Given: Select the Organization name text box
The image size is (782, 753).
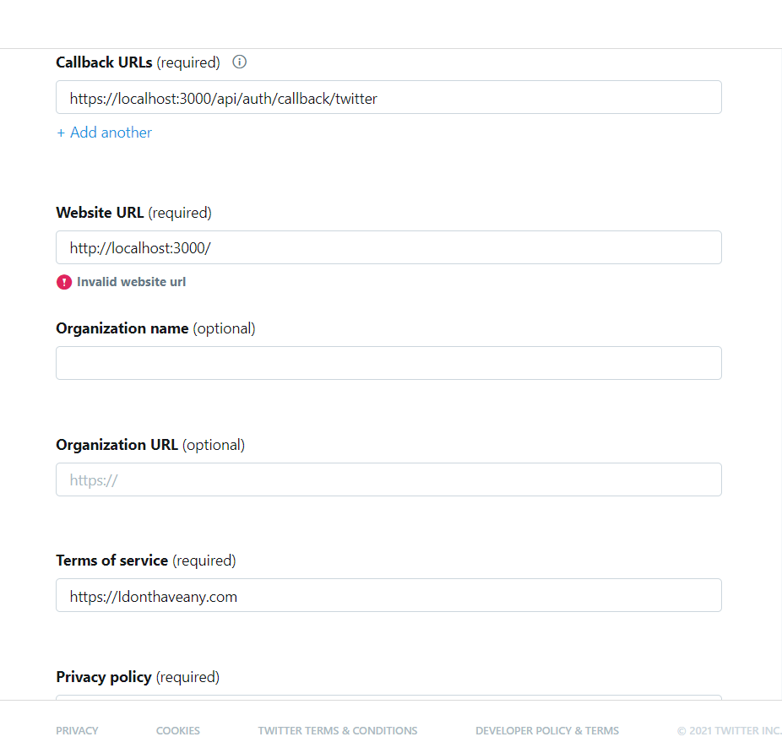Looking at the screenshot, I should pyautogui.click(x=388, y=363).
